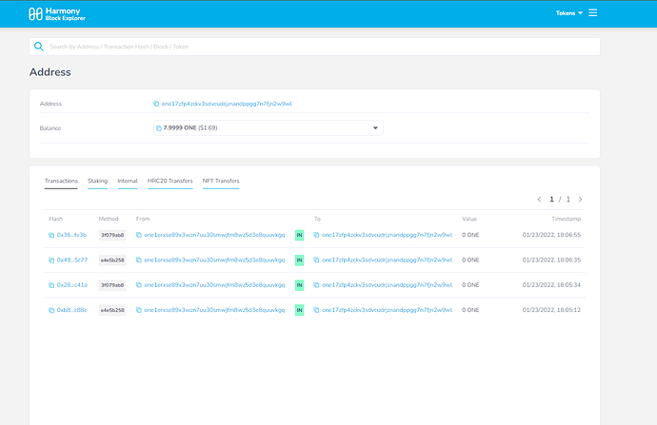Viewport: 657px width, 425px height.
Task: Select the Transactions tab
Action: 61,182
